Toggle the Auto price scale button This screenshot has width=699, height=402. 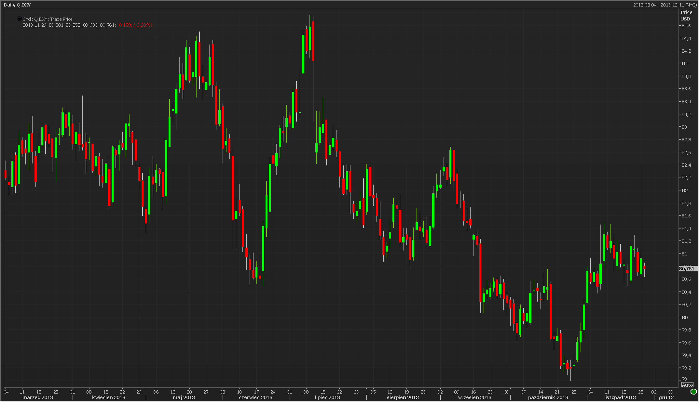pyautogui.click(x=687, y=385)
